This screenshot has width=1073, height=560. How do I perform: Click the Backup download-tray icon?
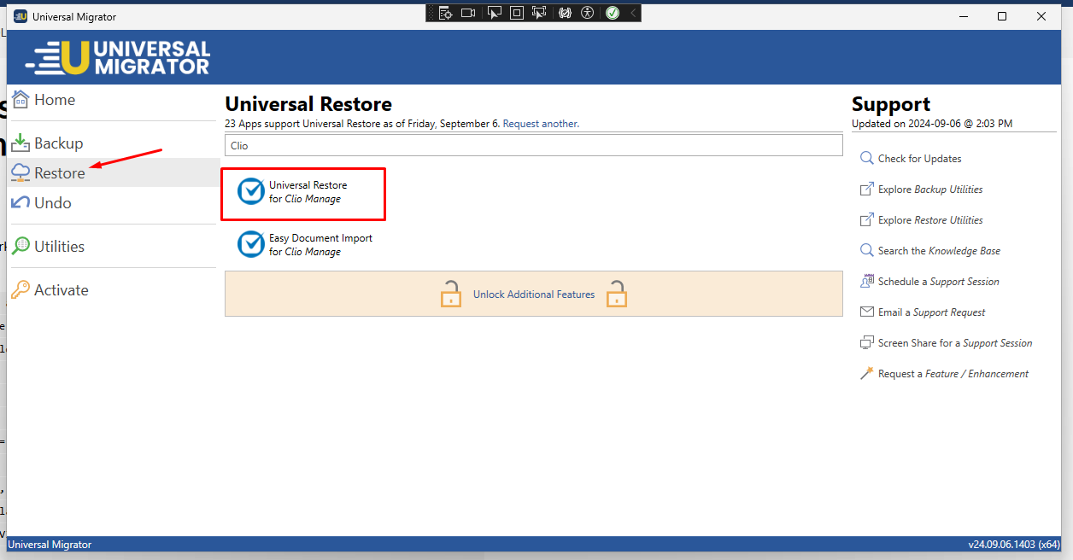21,143
